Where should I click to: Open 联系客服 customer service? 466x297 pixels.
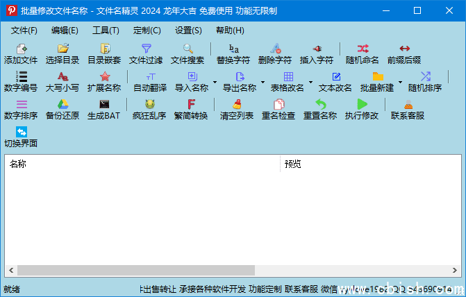(x=408, y=110)
